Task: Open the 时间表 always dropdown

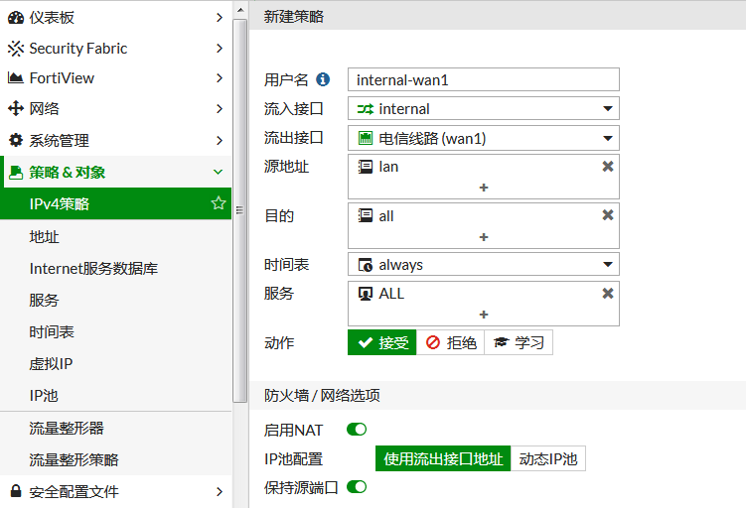Action: click(484, 264)
